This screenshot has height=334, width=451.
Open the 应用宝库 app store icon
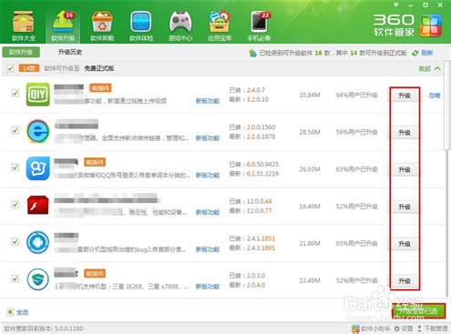[220, 26]
